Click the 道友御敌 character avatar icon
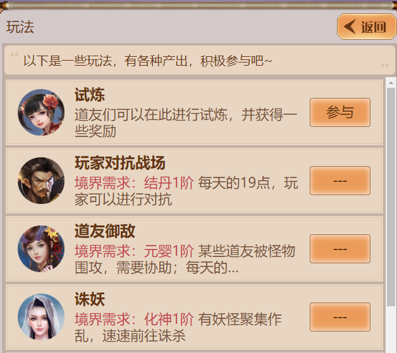Viewport: 397px width, 353px height. click(41, 249)
